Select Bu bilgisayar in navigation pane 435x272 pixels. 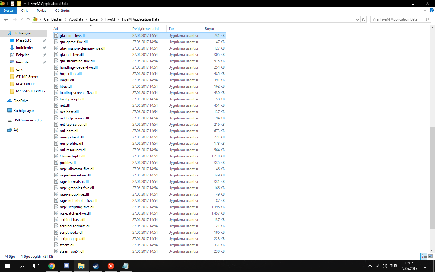tap(24, 111)
